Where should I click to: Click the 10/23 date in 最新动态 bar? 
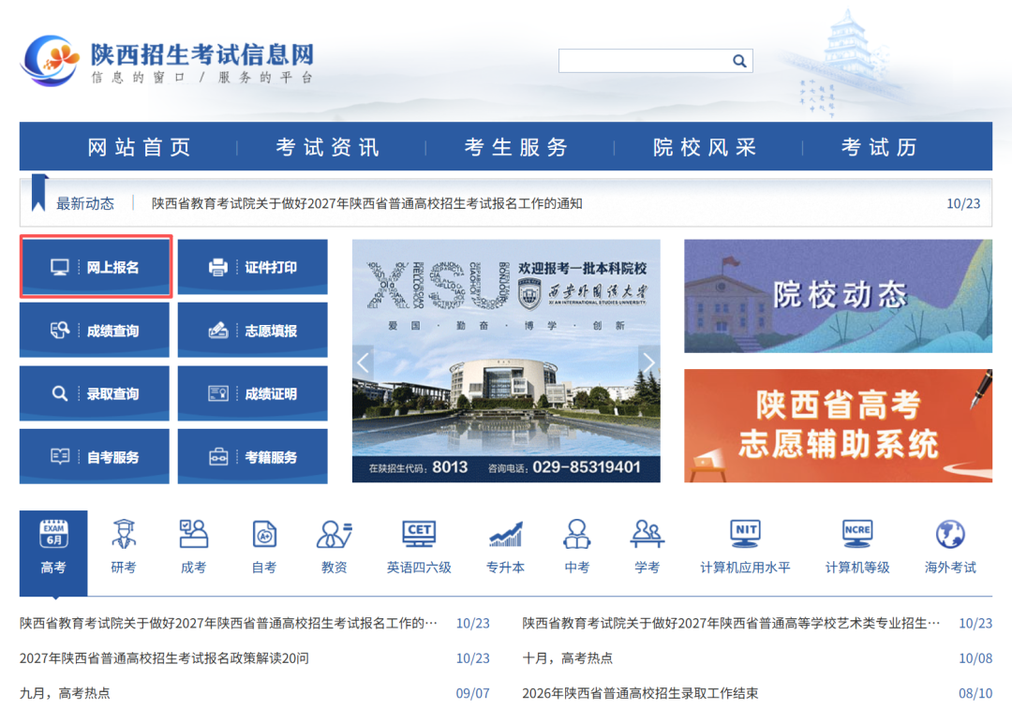(x=963, y=204)
